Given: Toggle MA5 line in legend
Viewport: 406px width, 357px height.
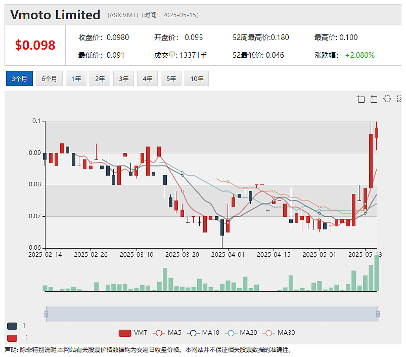Looking at the screenshot, I should (x=167, y=333).
